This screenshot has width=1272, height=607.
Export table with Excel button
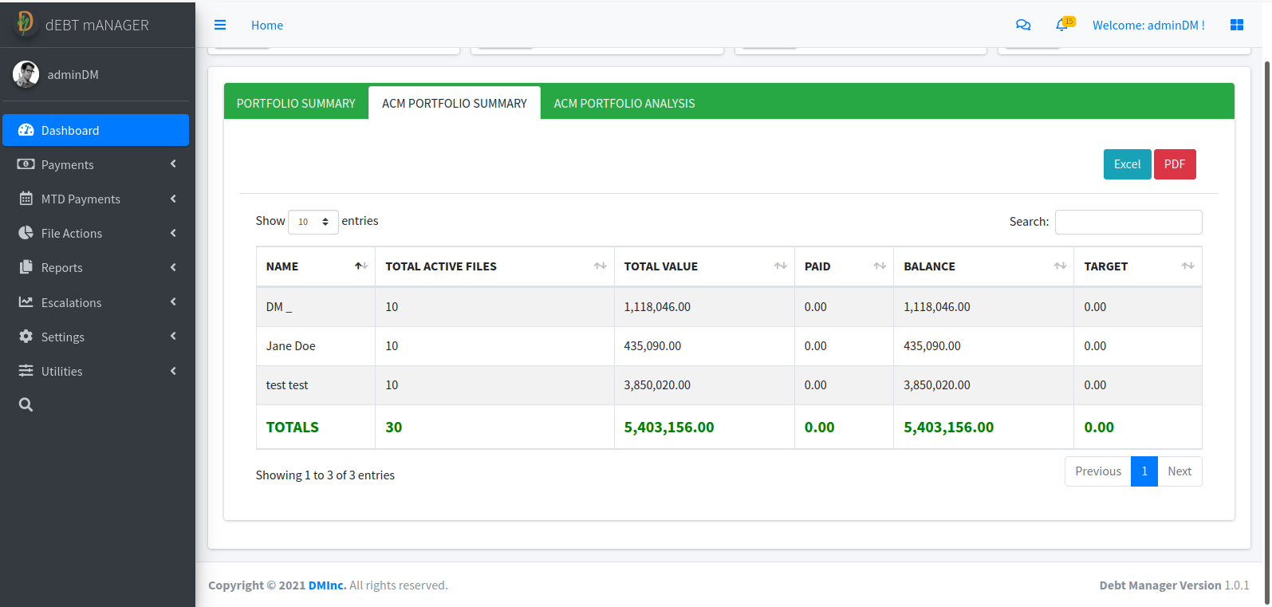(1127, 164)
